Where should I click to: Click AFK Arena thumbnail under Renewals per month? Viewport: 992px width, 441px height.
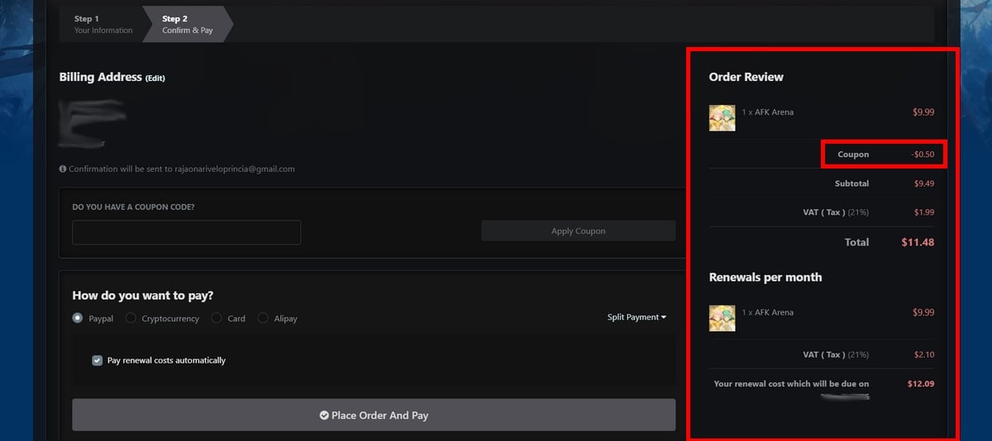[x=722, y=318]
